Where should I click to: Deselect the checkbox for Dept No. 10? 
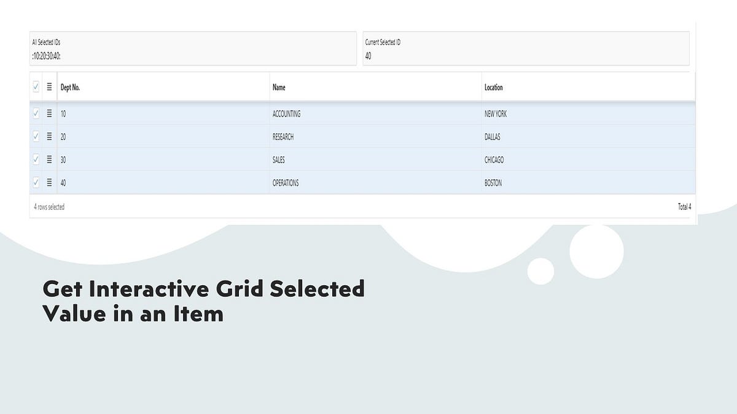click(35, 113)
